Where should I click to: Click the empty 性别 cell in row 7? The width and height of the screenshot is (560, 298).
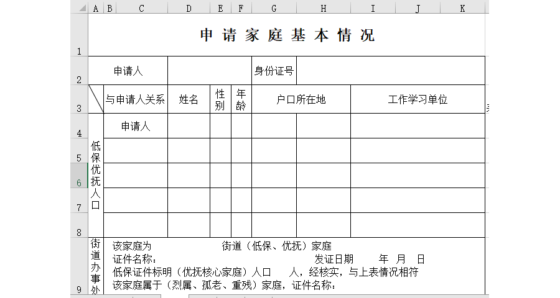pyautogui.click(x=220, y=201)
